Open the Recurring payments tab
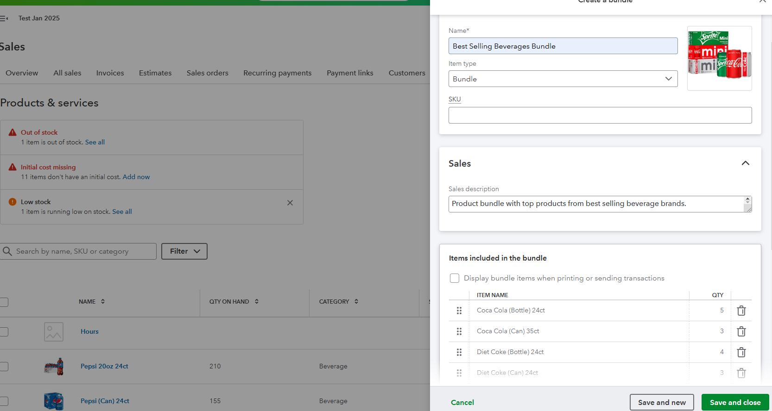 [x=278, y=73]
